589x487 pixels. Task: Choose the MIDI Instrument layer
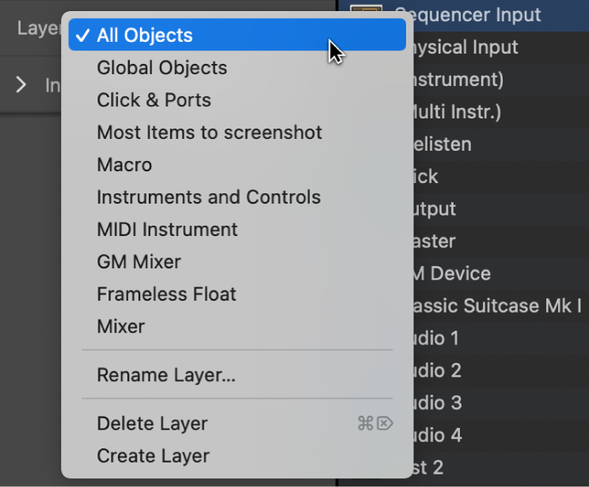(x=167, y=230)
